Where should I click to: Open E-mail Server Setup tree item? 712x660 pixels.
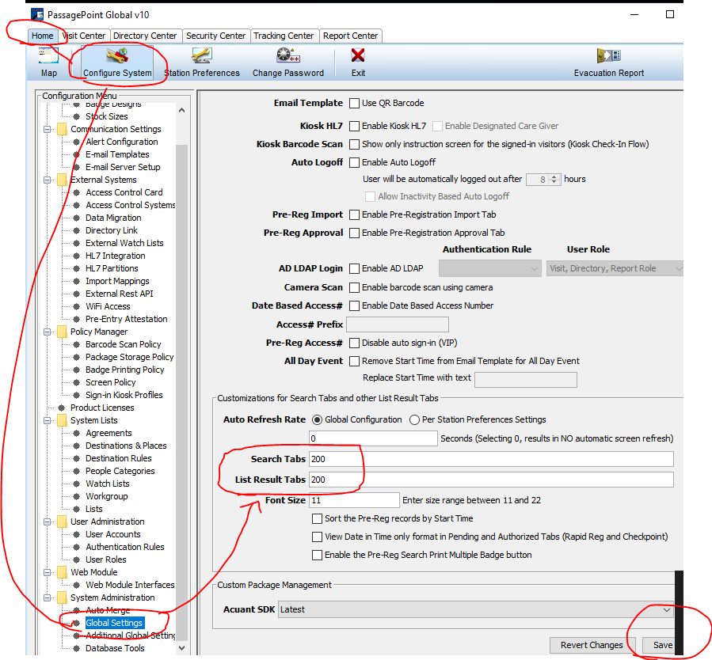[123, 168]
